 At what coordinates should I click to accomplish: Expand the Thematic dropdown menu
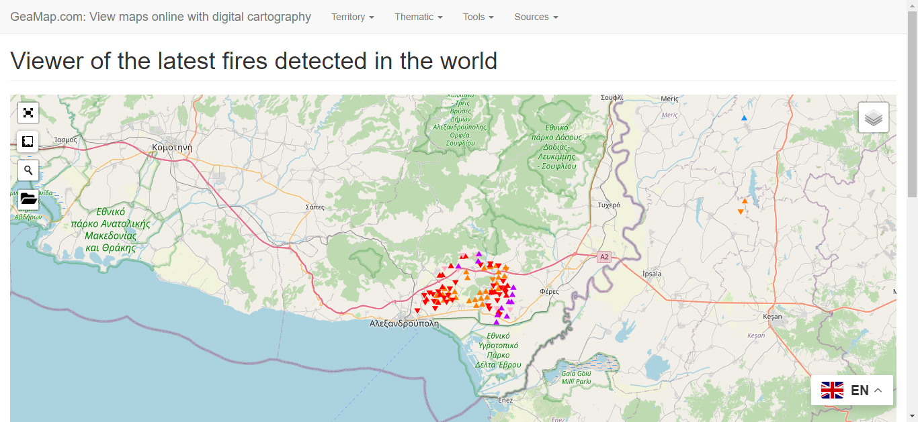coord(418,17)
